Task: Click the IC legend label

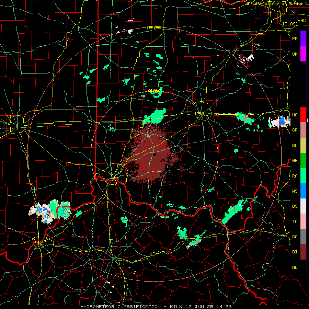Action: coord(295,221)
